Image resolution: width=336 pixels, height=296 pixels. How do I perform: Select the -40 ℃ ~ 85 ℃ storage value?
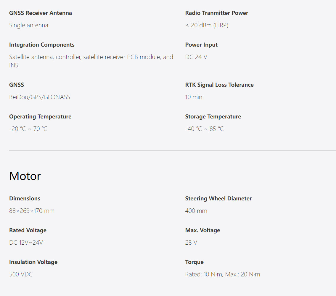point(205,129)
